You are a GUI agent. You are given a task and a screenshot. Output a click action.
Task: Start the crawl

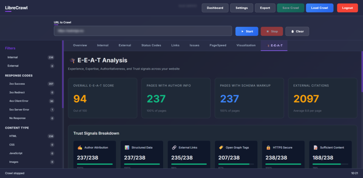point(247,31)
